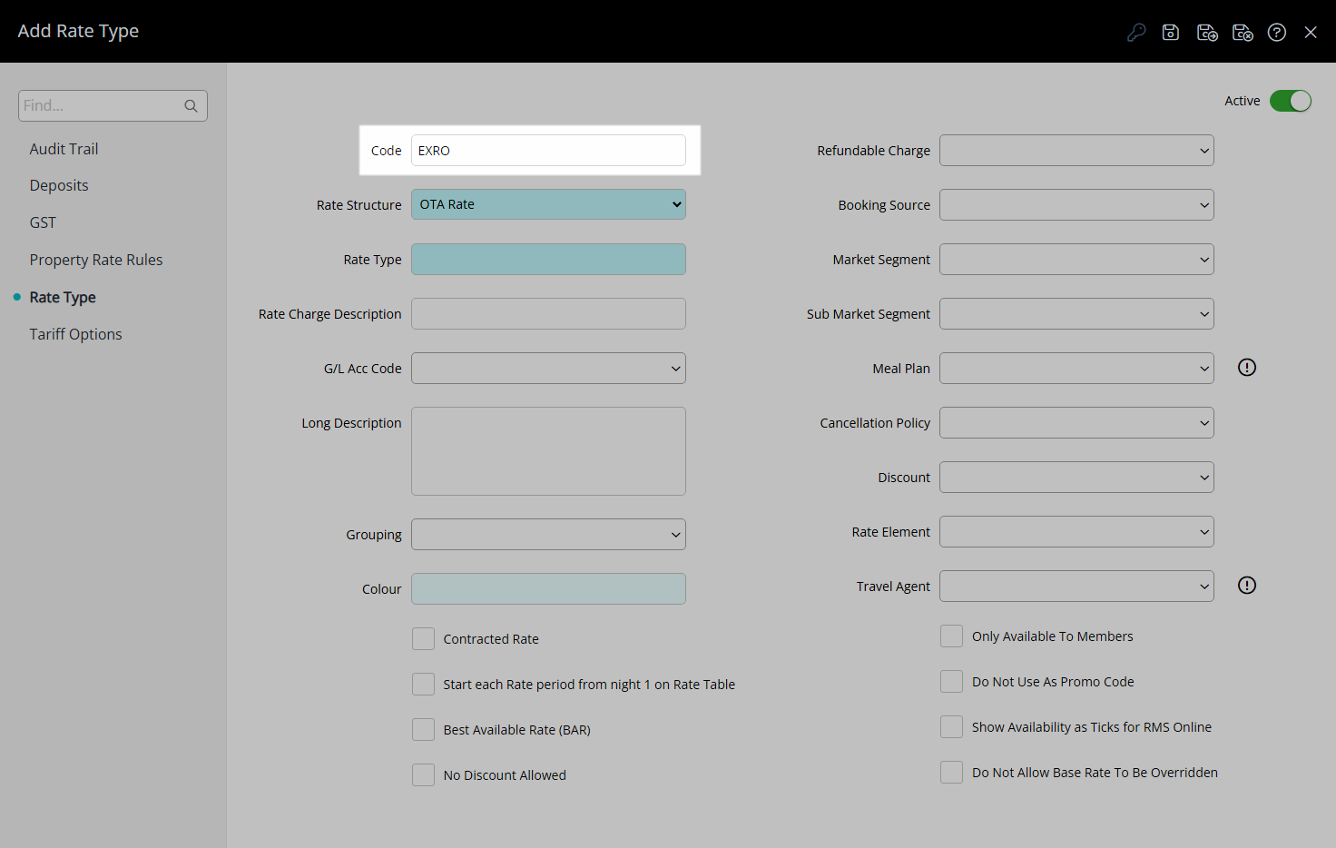1336x848 pixels.
Task: Open the G/L Acc Code dropdown
Action: click(x=548, y=369)
